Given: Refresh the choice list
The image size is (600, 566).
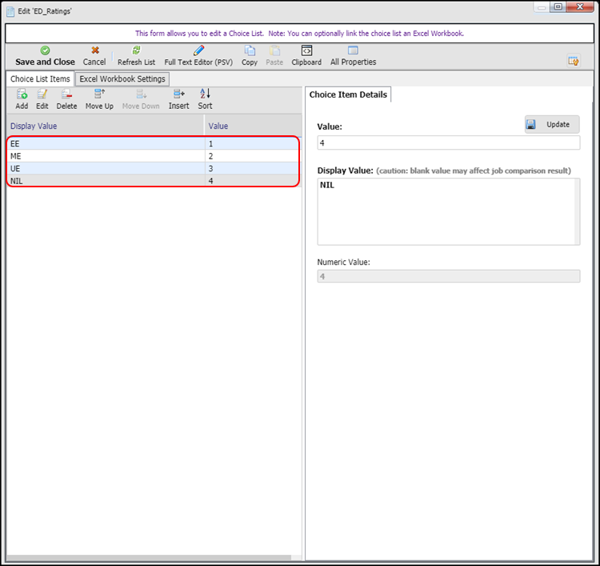Looking at the screenshot, I should [136, 50].
